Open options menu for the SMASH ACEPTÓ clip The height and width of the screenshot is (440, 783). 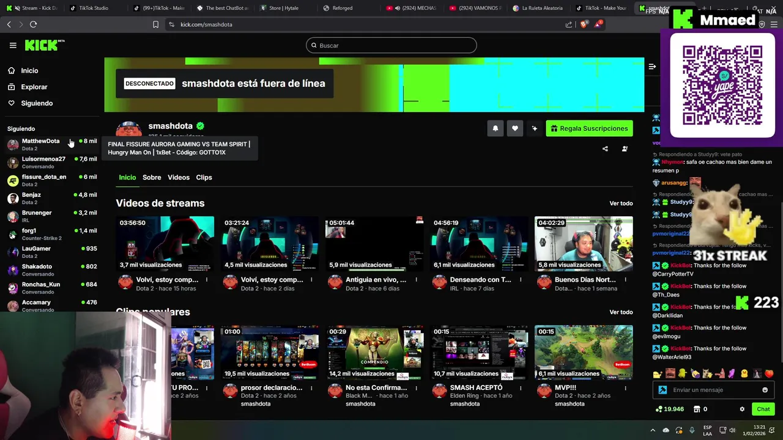pyautogui.click(x=521, y=388)
